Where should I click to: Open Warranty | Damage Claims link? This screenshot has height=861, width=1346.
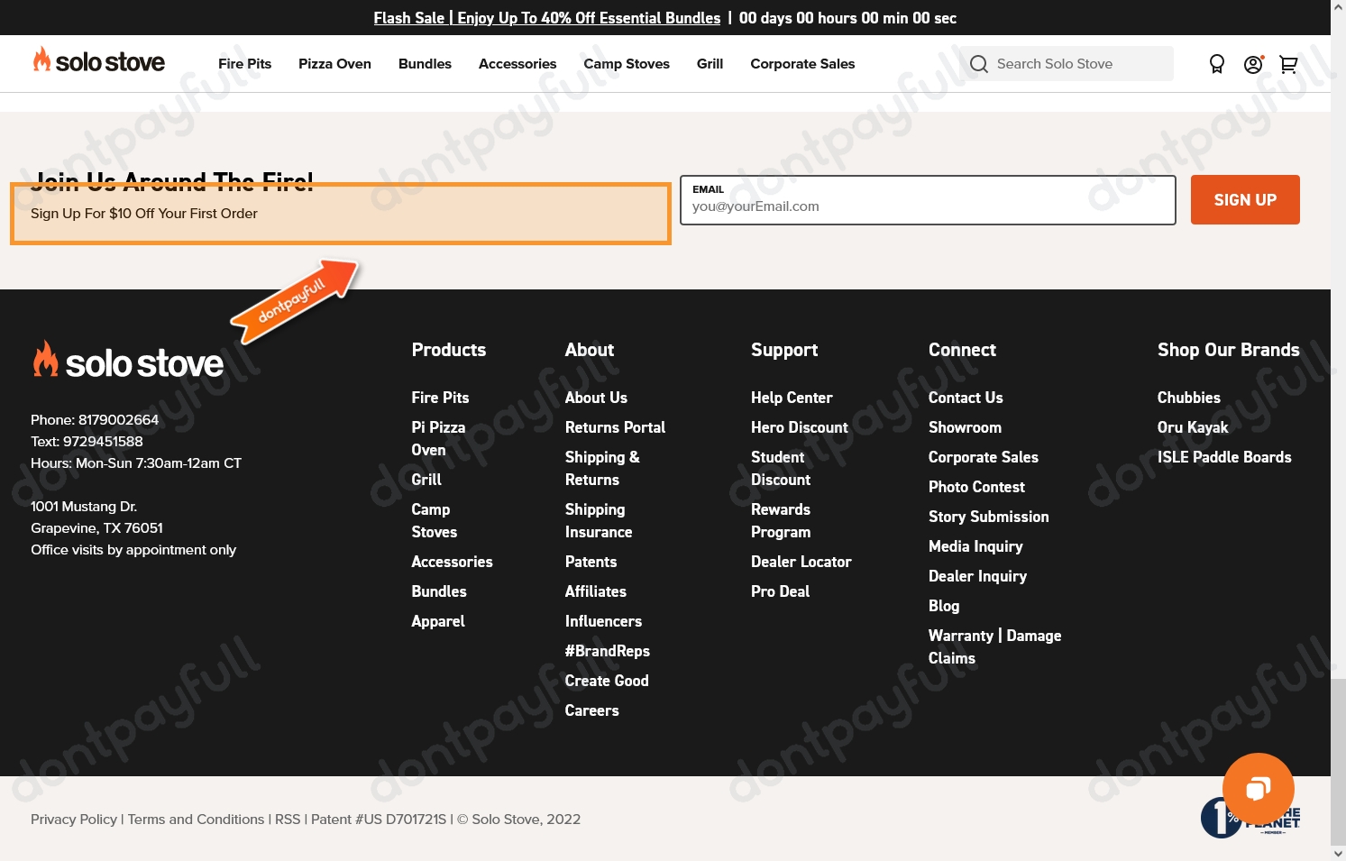click(994, 646)
